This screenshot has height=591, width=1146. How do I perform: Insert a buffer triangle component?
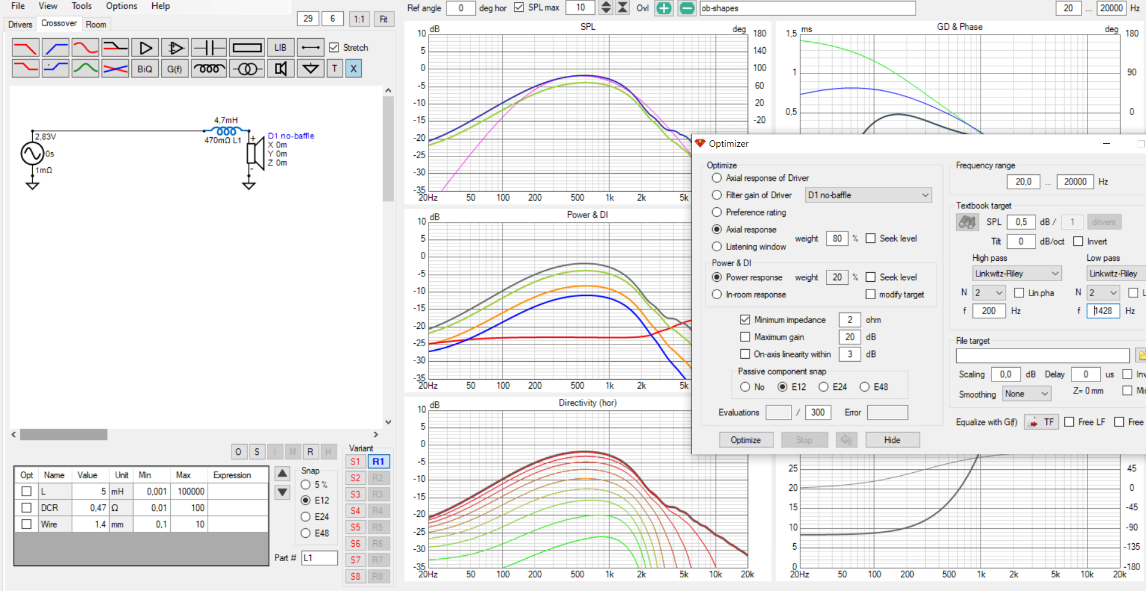tap(145, 47)
